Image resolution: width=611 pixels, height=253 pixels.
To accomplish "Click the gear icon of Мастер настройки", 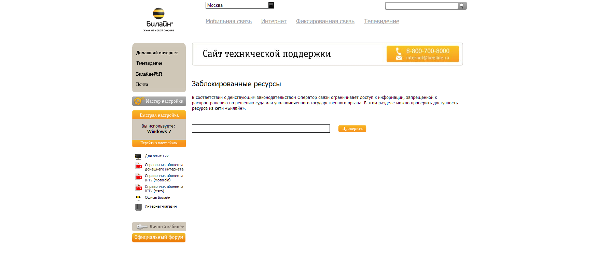I will tap(138, 101).
